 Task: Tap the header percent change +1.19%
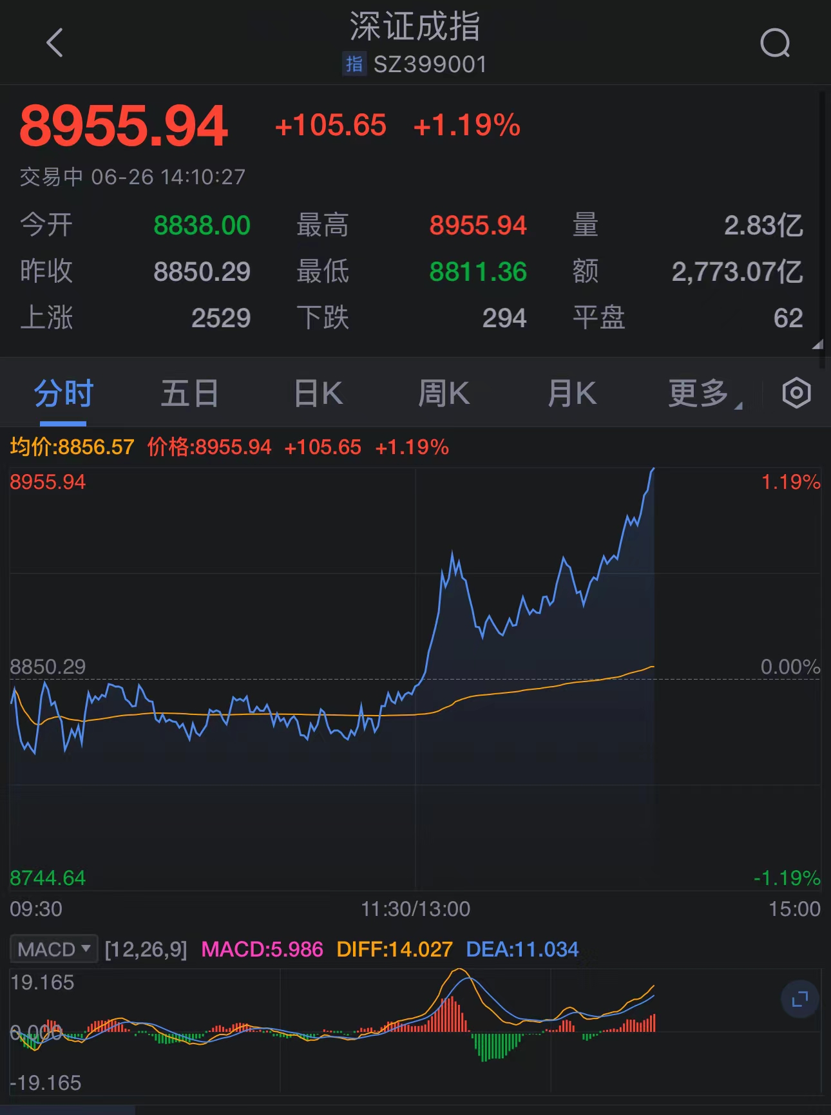[x=466, y=125]
